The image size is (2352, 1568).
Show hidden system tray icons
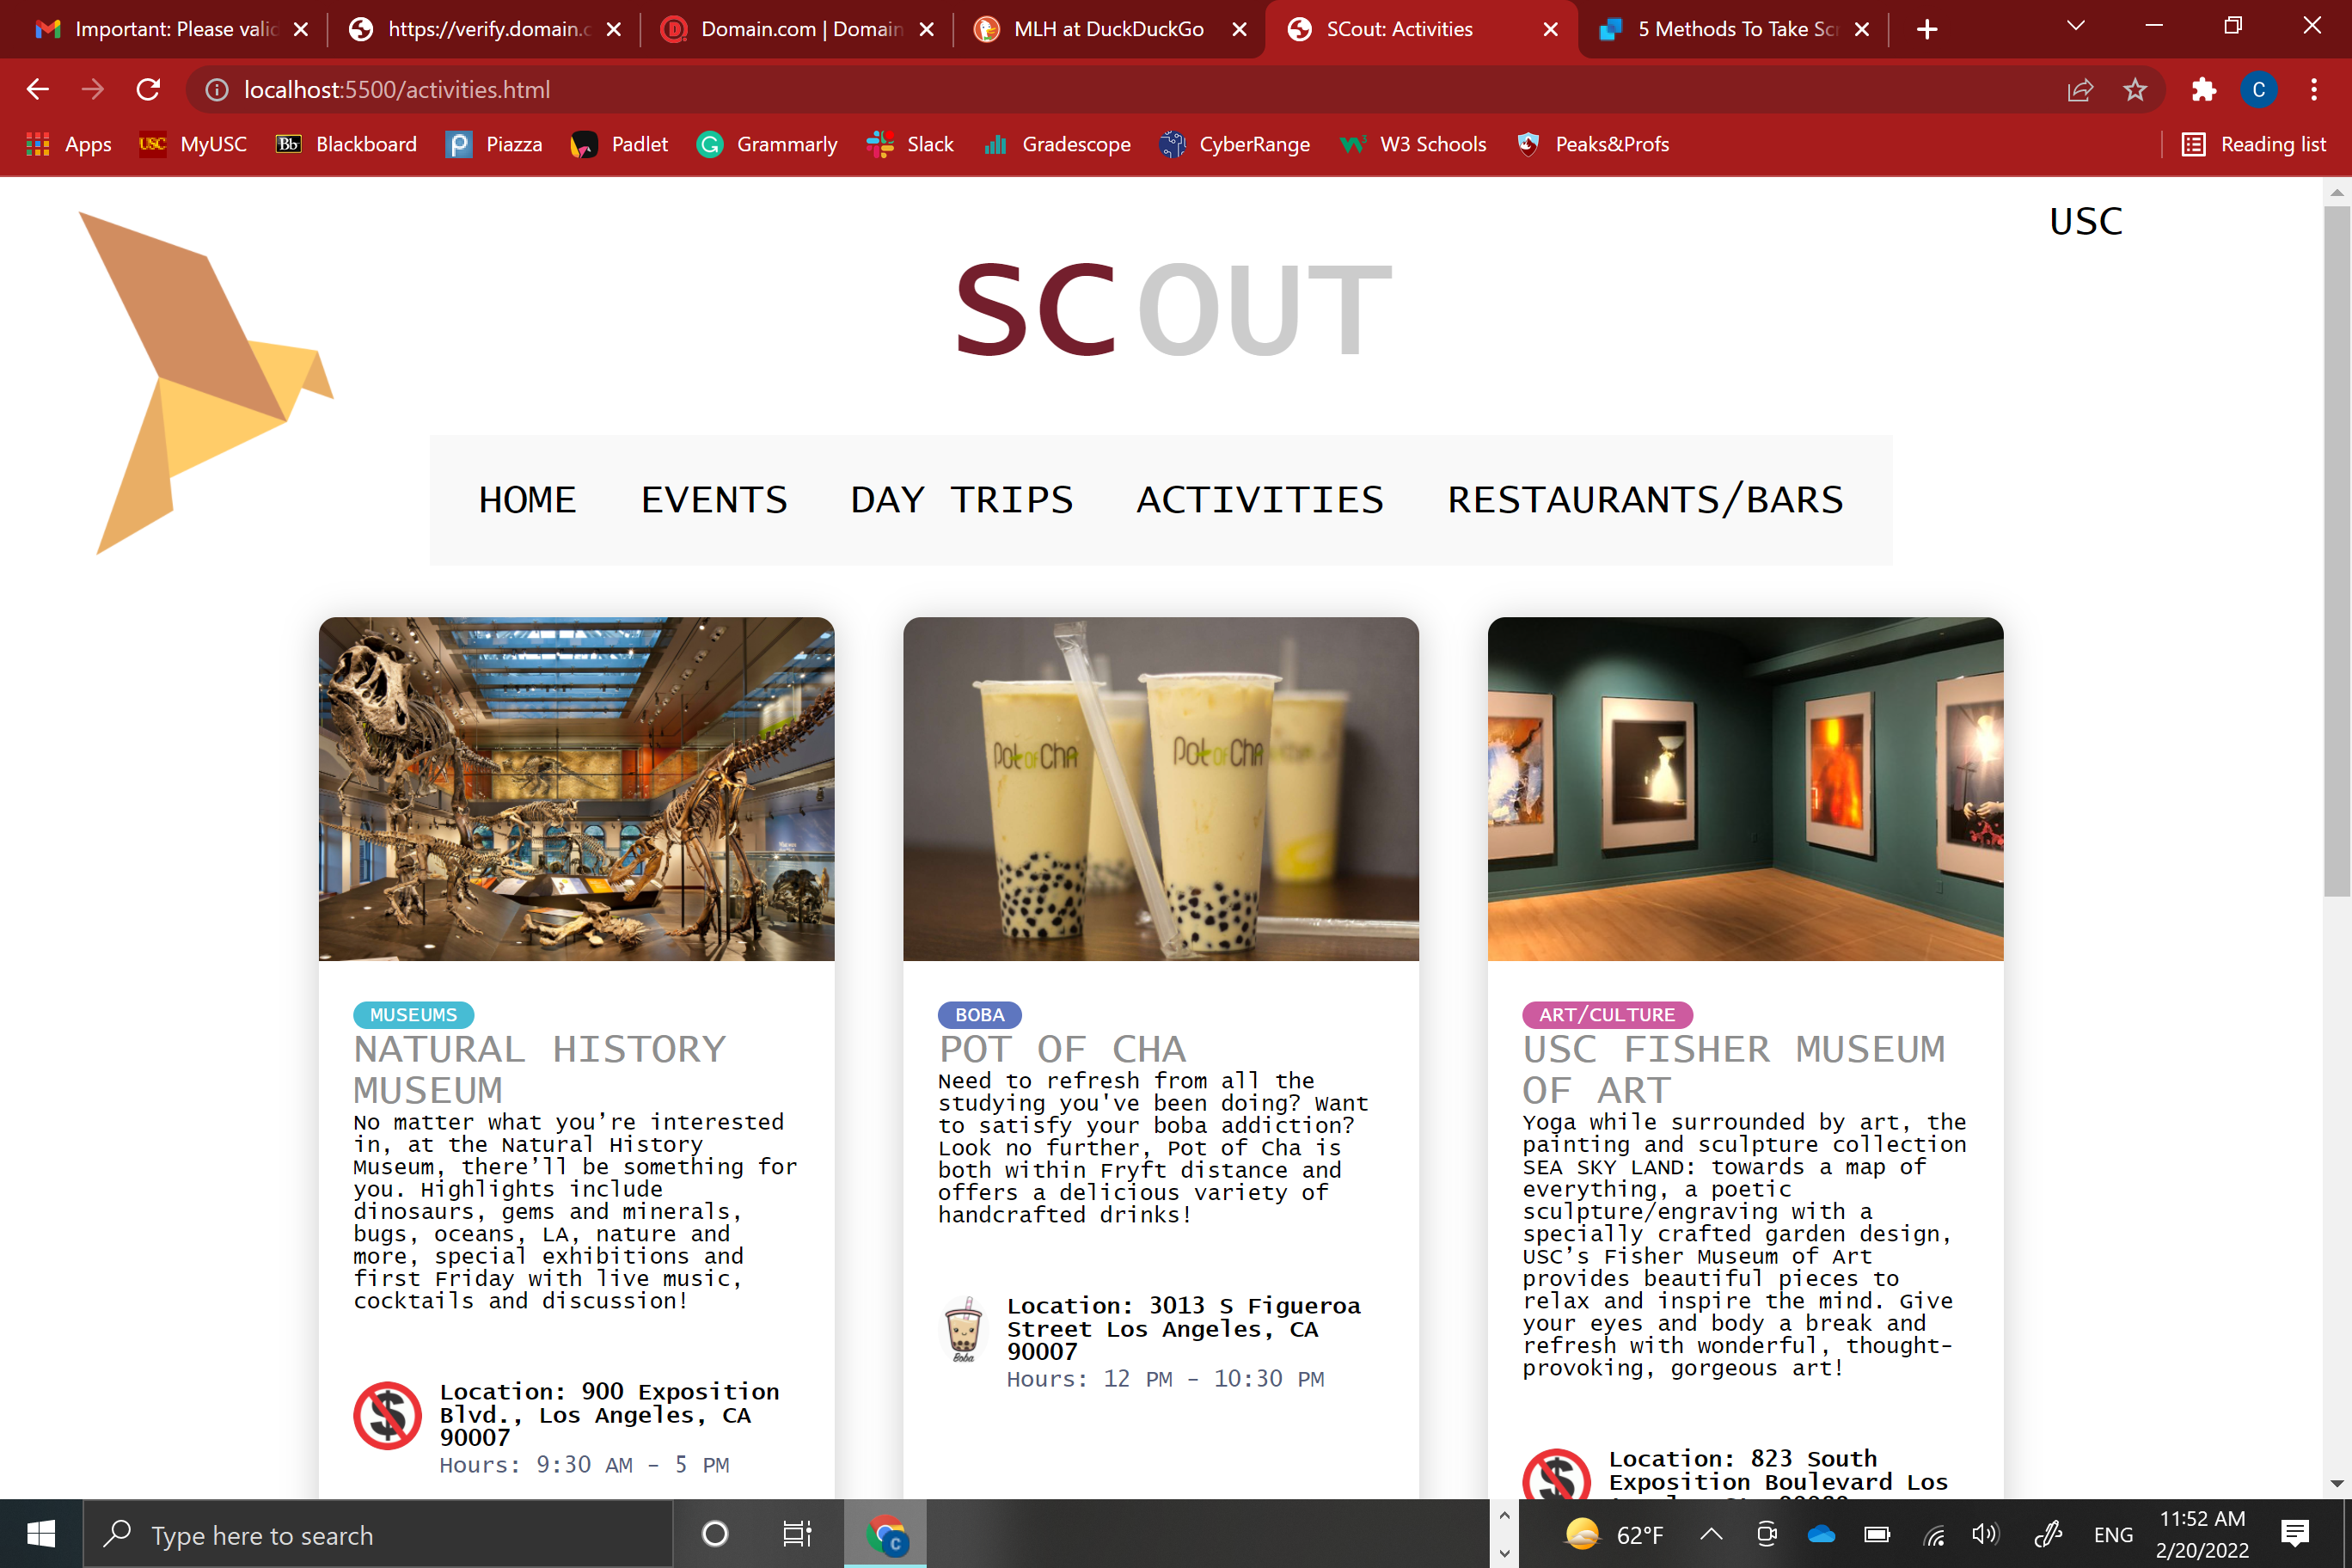[x=1711, y=1534]
